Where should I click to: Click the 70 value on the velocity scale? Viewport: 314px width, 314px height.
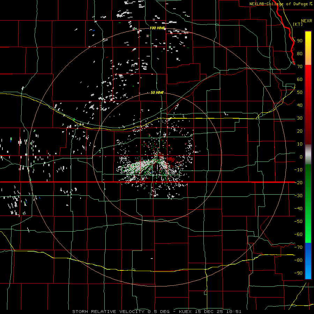click(300, 67)
